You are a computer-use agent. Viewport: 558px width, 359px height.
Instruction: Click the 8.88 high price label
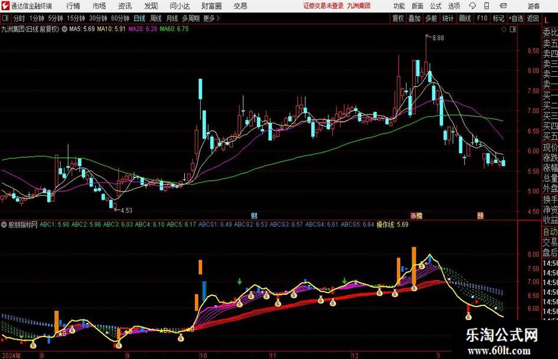point(438,38)
